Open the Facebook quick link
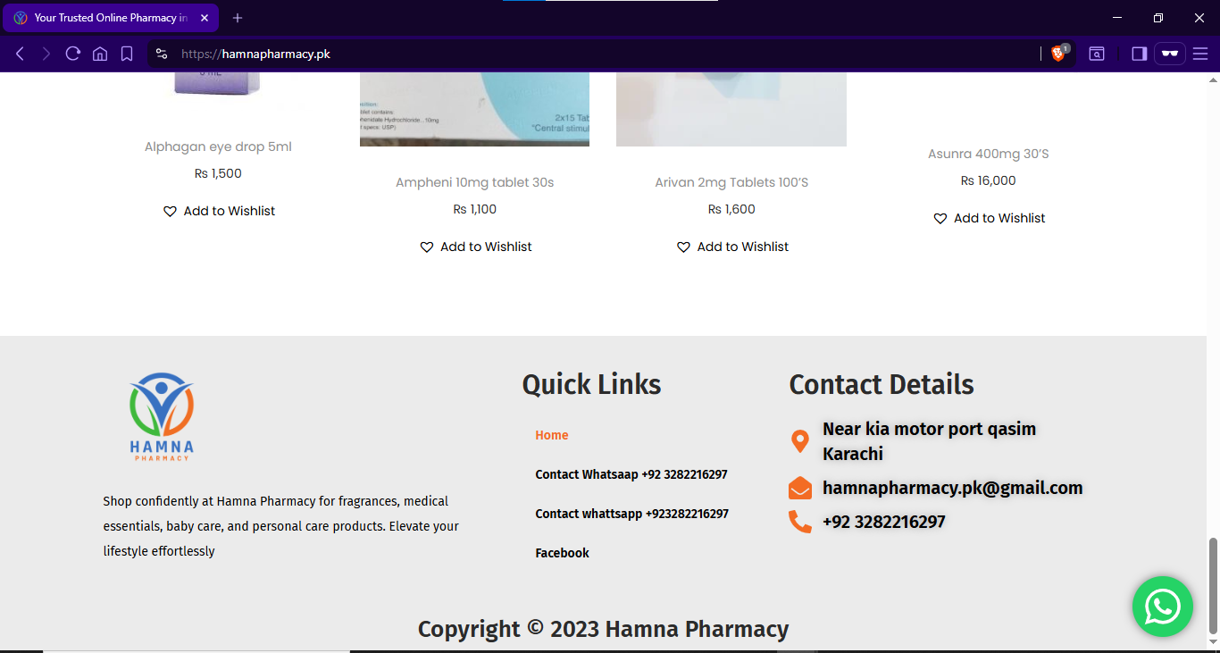Image resolution: width=1220 pixels, height=653 pixels. pyautogui.click(x=563, y=553)
